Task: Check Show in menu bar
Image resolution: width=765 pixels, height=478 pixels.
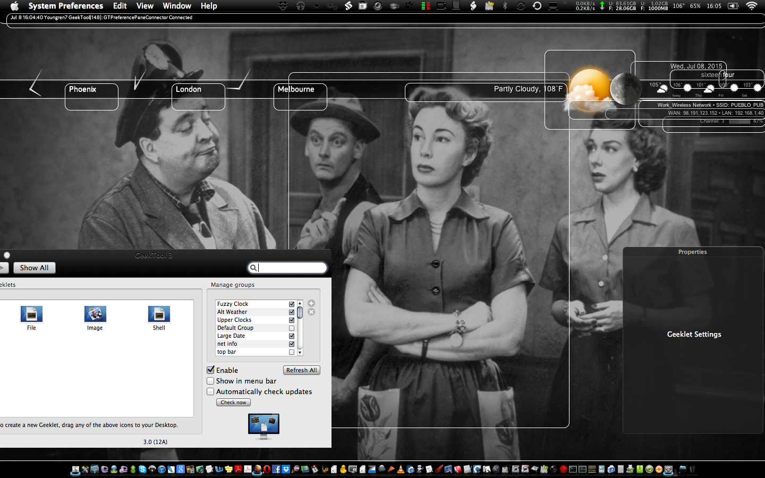Action: (x=210, y=381)
